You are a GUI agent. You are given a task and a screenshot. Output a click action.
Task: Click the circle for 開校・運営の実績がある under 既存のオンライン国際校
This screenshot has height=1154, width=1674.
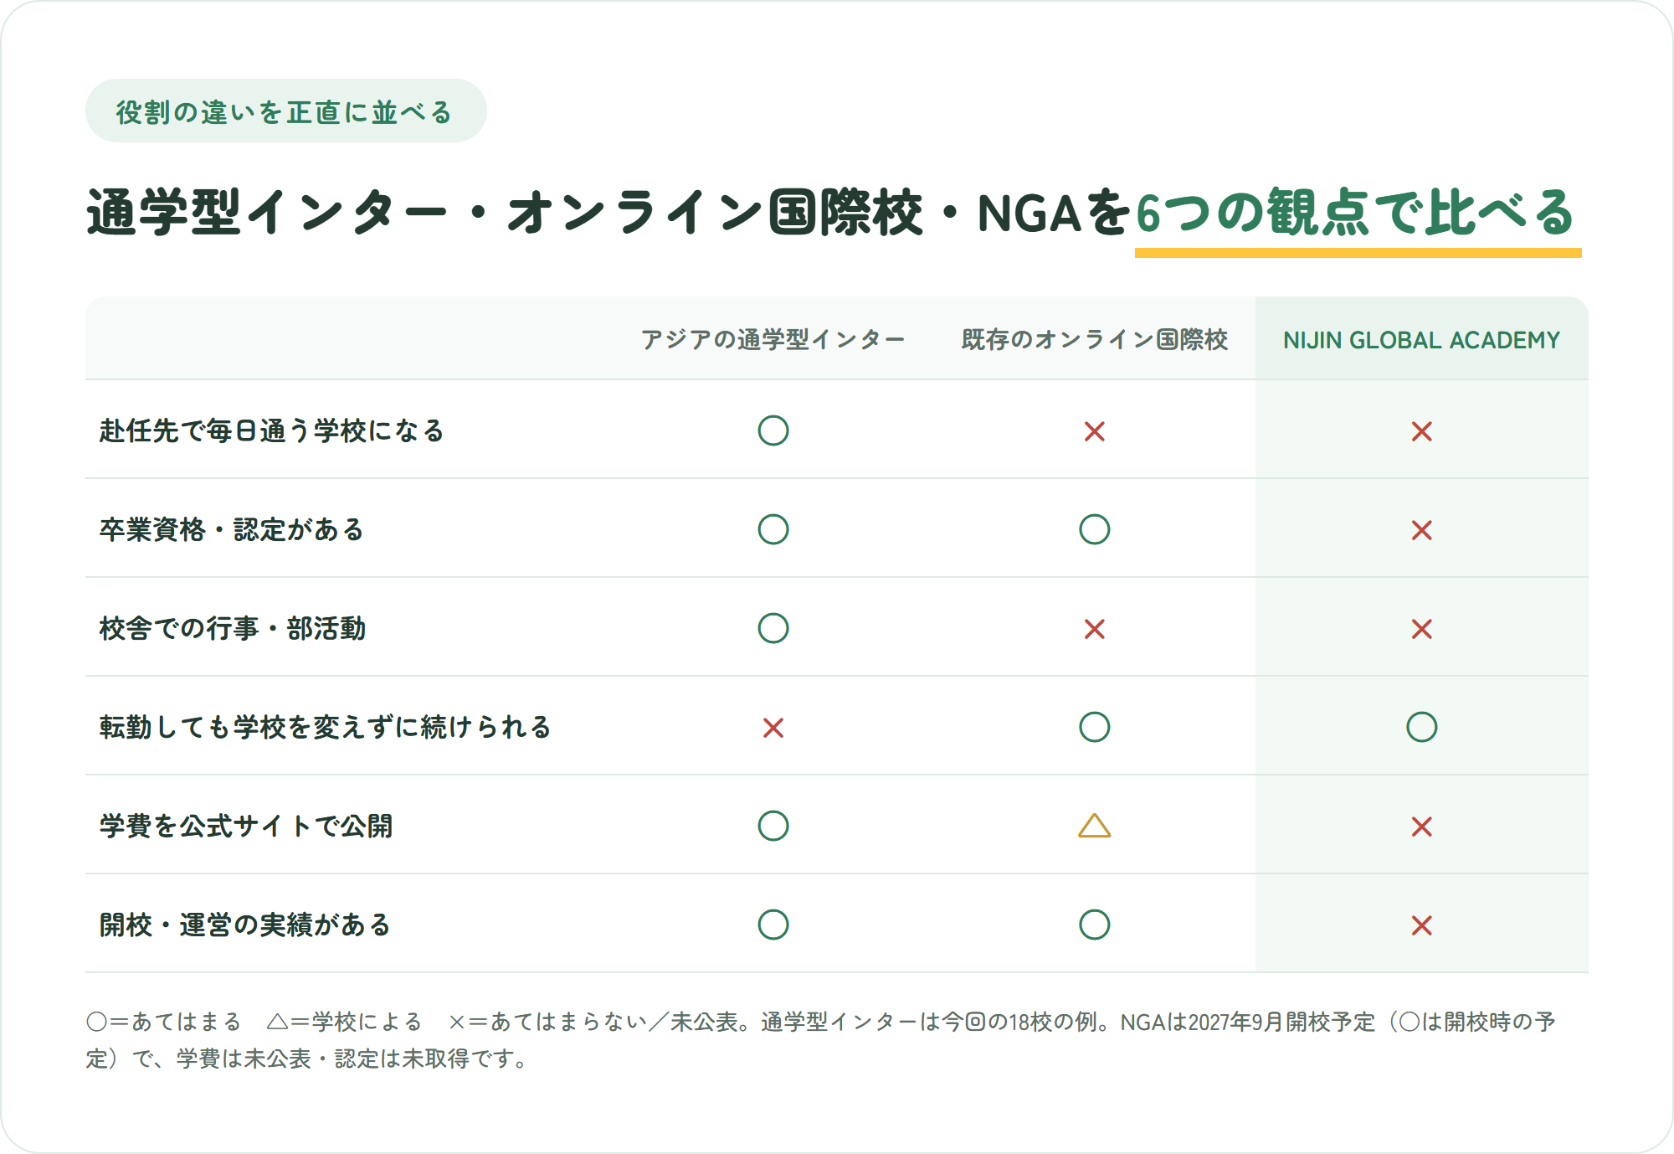1095,925
